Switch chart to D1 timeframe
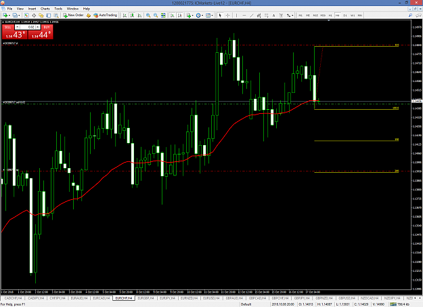The height and width of the screenshot is (307, 423). tap(345, 16)
